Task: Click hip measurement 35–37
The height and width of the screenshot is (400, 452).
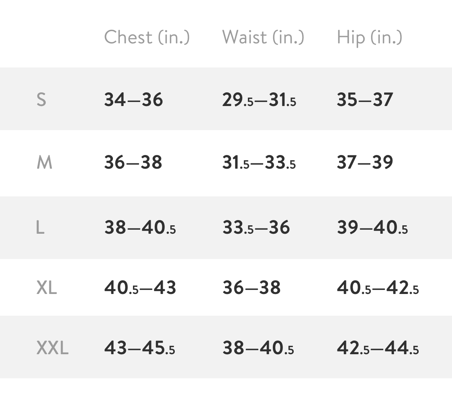Action: pos(364,100)
